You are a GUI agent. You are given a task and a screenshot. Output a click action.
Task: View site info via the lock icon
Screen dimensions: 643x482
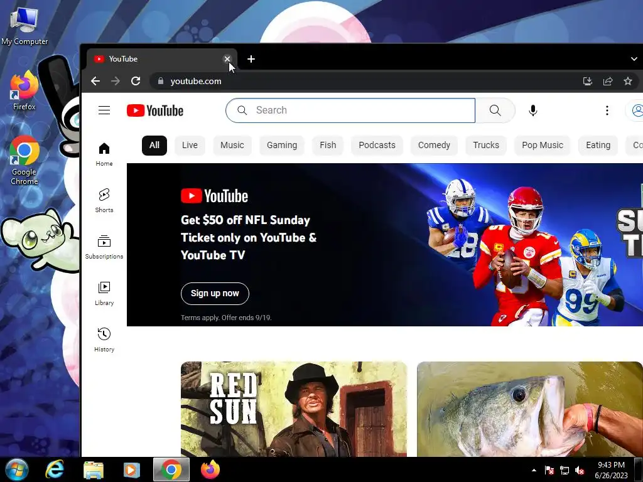point(161,81)
